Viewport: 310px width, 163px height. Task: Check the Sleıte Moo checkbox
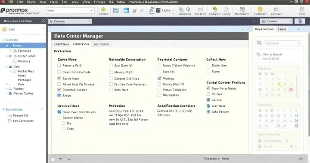tap(208, 65)
